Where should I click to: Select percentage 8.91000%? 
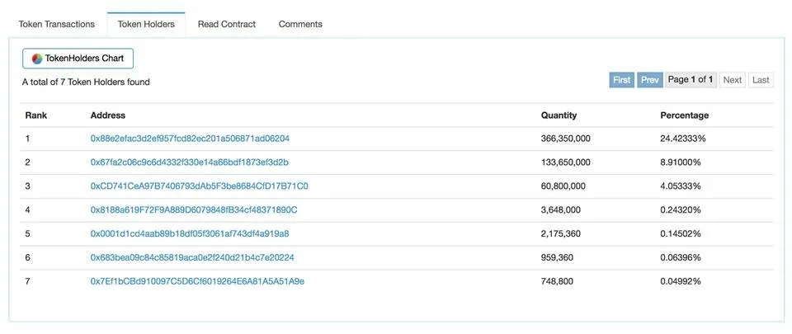click(681, 162)
